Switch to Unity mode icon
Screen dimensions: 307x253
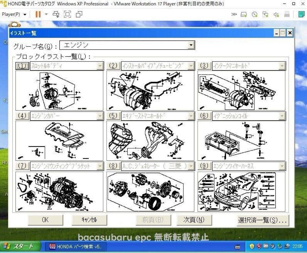[79, 14]
